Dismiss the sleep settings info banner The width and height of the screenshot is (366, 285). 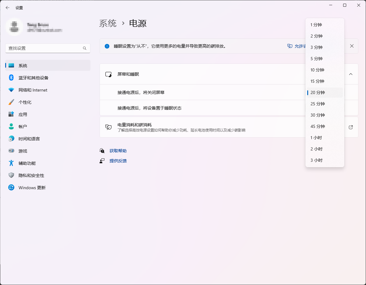[x=352, y=46]
